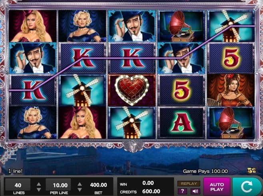
Task: Click the '1 line!' win notice
Action: click(16, 171)
